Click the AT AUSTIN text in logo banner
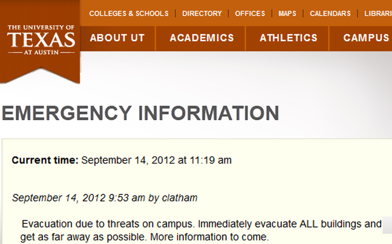 point(41,53)
